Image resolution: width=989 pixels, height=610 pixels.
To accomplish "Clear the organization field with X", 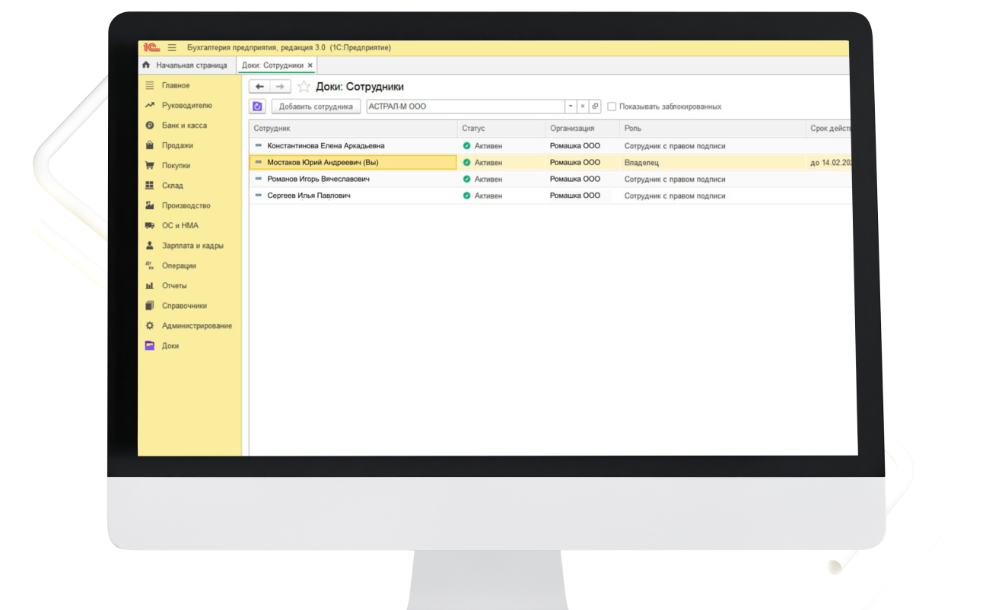I will [582, 107].
